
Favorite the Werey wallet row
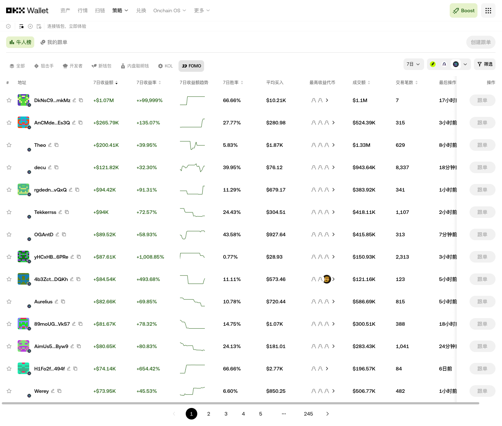click(9, 391)
